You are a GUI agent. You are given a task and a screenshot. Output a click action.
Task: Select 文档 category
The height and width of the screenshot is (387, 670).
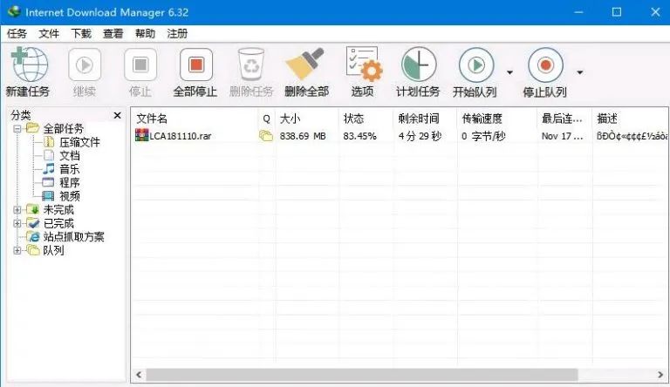(70, 155)
